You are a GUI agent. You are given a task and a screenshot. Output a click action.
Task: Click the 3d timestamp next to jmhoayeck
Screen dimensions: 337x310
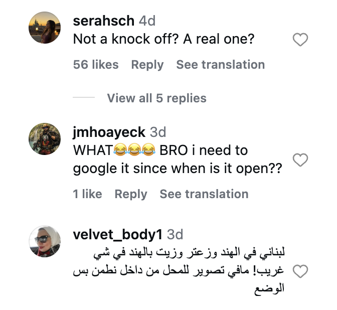158,132
